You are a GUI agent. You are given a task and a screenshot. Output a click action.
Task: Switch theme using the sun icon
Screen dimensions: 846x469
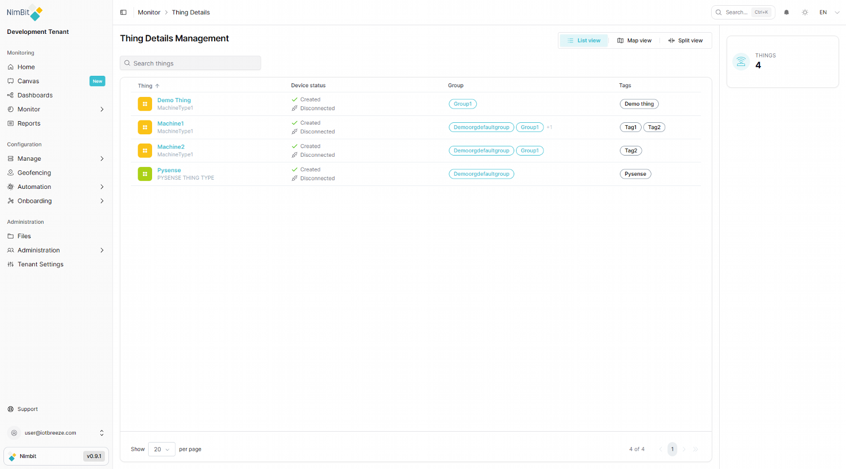805,11
